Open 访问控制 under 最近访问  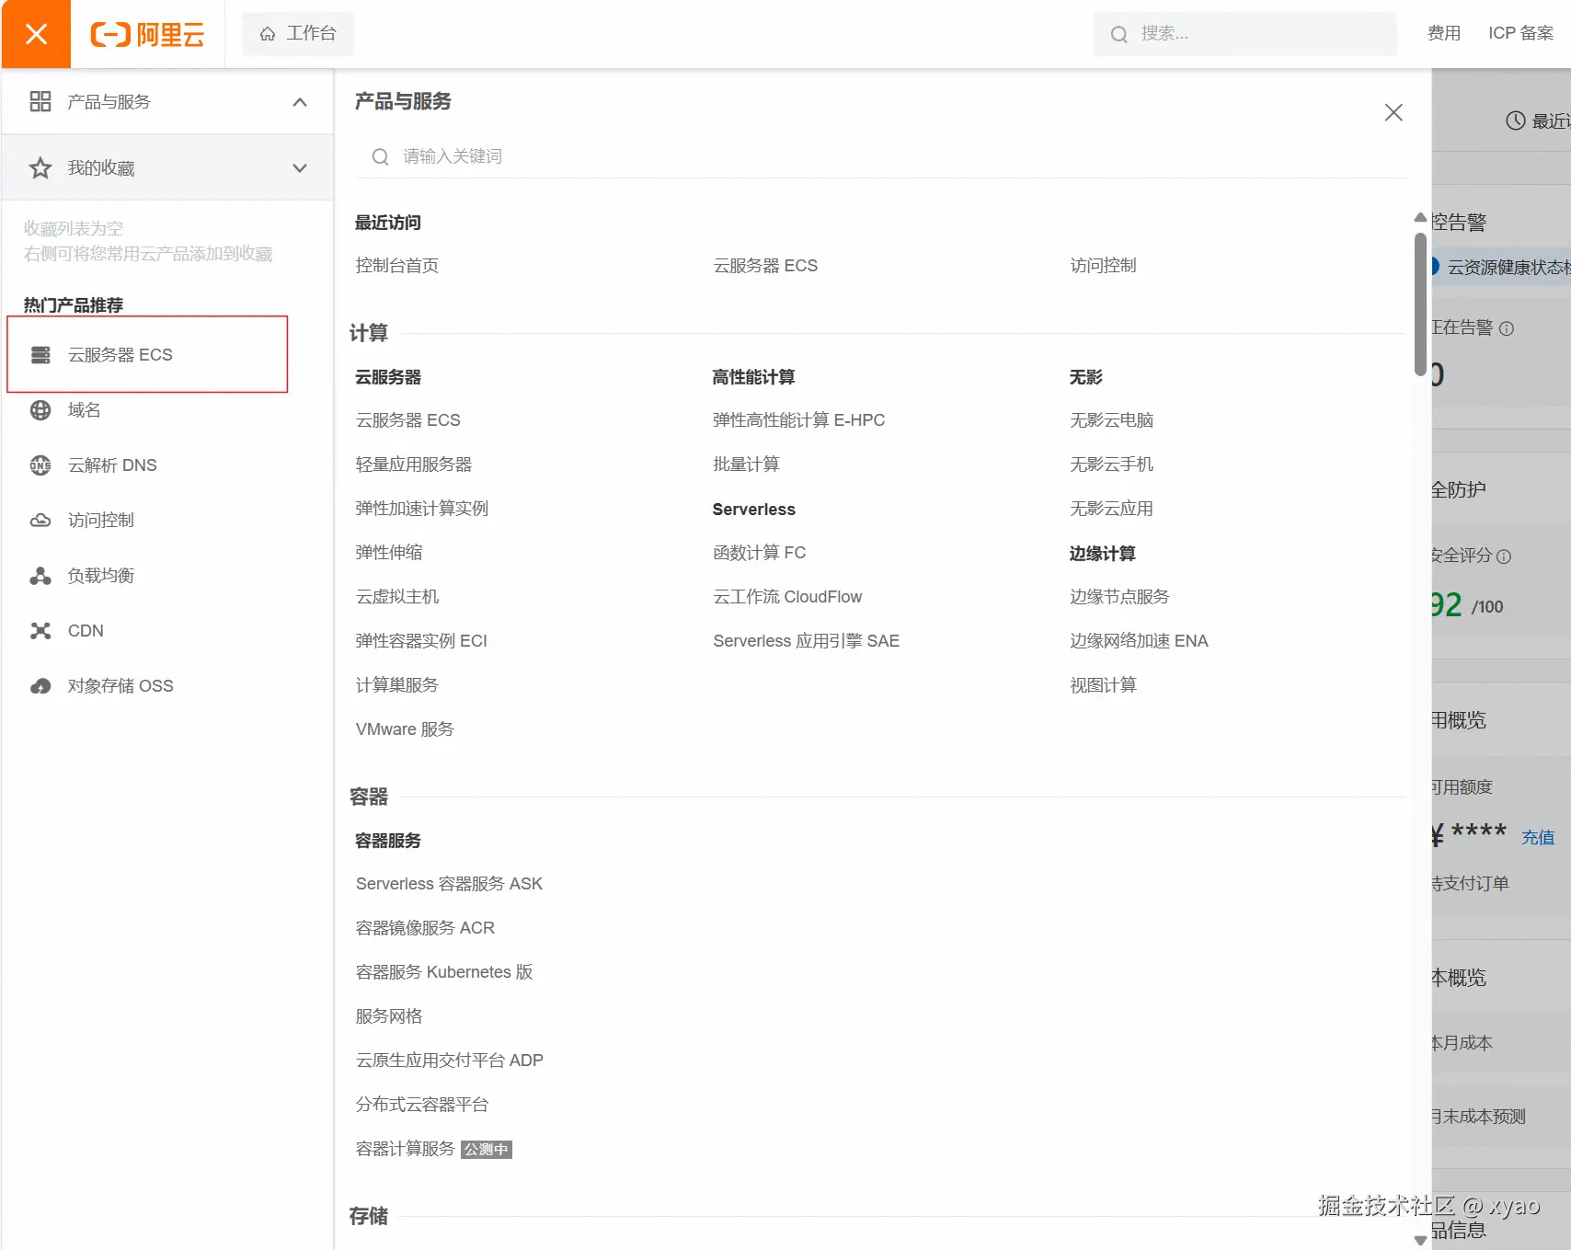1103,266
